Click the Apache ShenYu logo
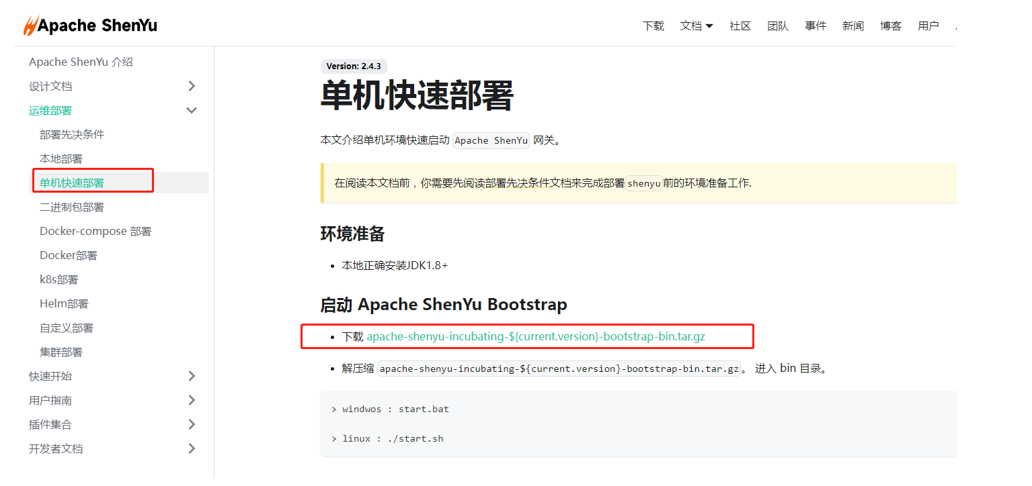1032x486 pixels. click(90, 26)
